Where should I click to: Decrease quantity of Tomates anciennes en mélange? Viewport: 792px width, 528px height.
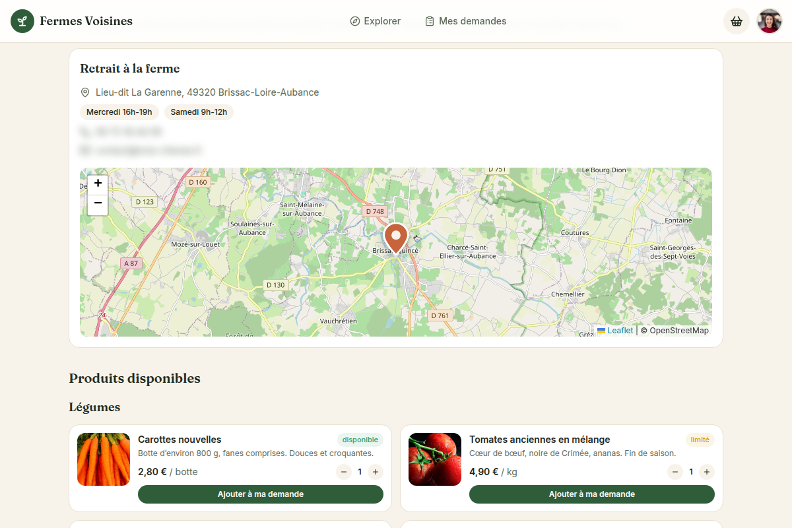pos(675,472)
